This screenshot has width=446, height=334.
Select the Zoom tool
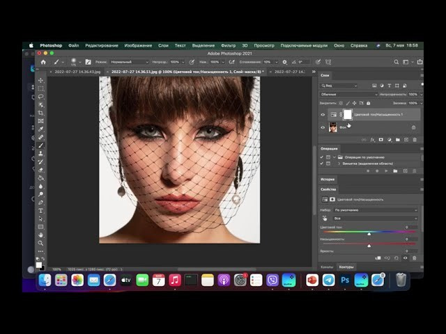41,243
